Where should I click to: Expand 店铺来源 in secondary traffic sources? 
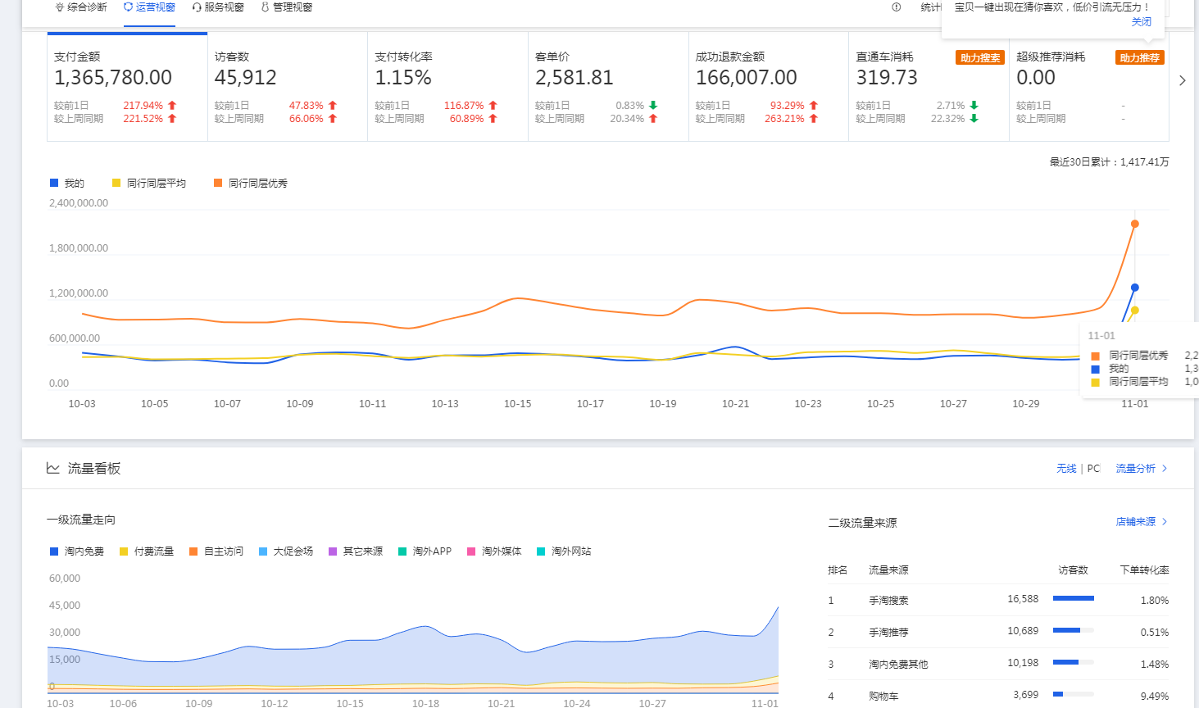(1141, 522)
